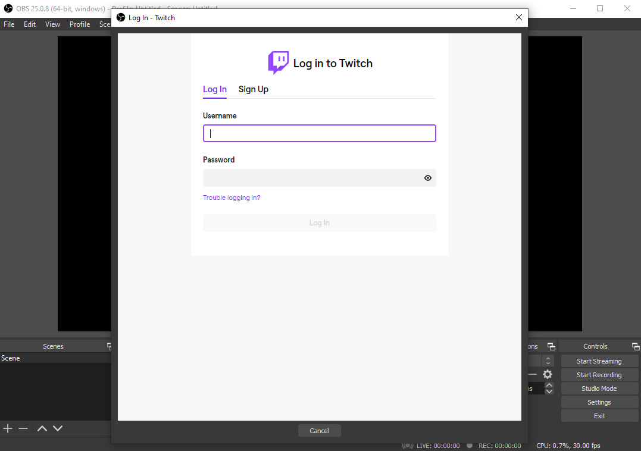Show password using the eye icon

tap(427, 178)
